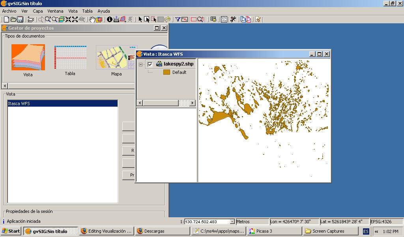Open the Capa menu

coord(38,11)
